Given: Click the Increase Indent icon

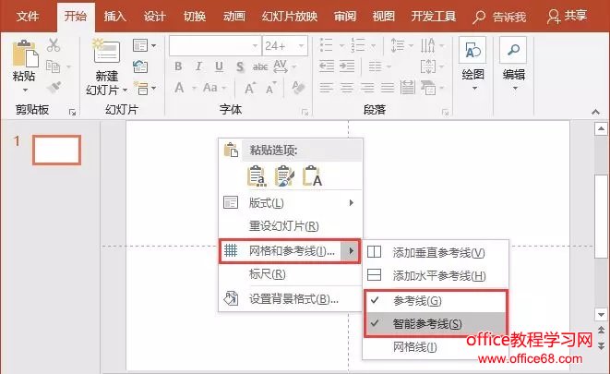Looking at the screenshot, I should click(347, 66).
